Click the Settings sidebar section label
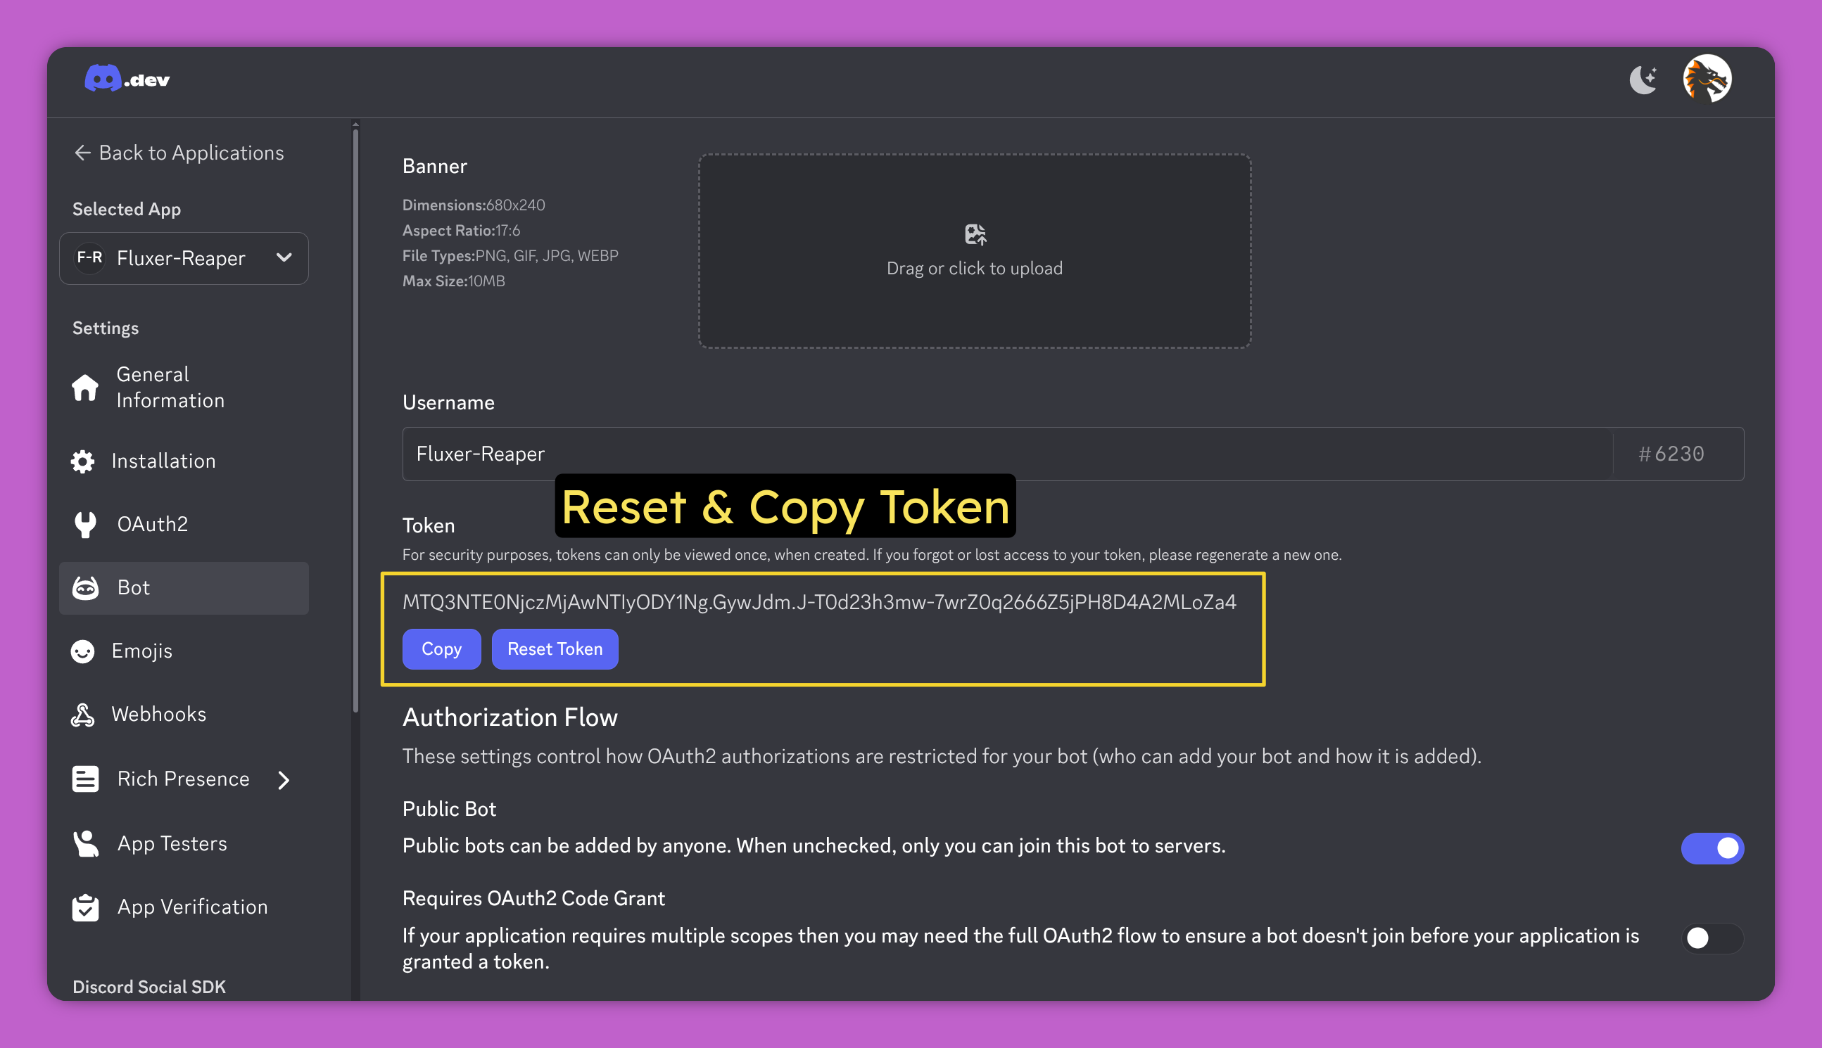The image size is (1822, 1048). point(106,328)
